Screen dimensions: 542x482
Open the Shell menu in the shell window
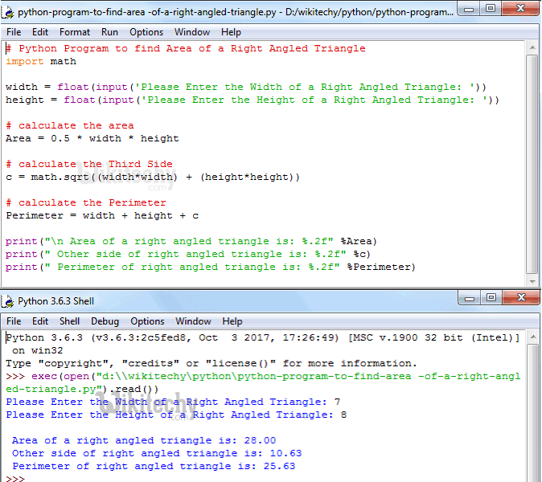[x=69, y=321]
